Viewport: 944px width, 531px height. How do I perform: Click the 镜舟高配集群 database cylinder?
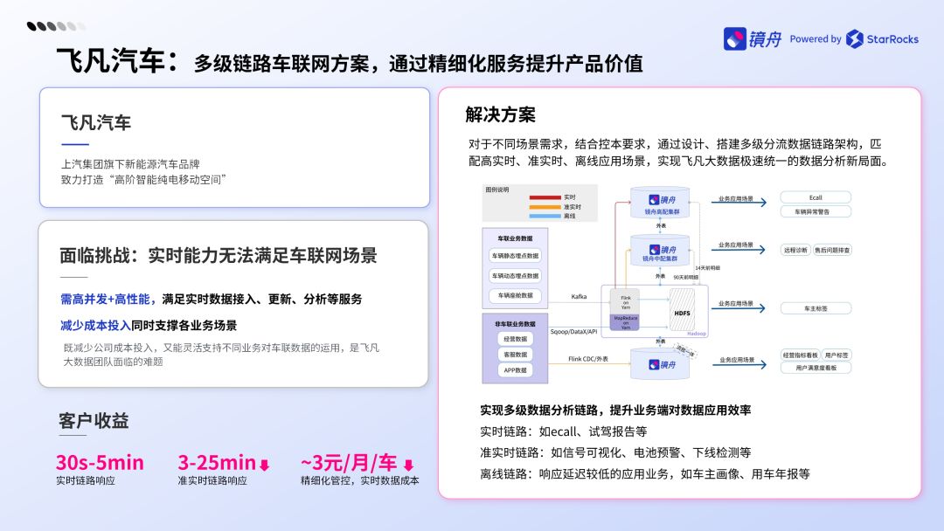[660, 203]
